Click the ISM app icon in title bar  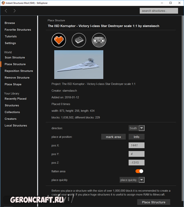(3, 3)
